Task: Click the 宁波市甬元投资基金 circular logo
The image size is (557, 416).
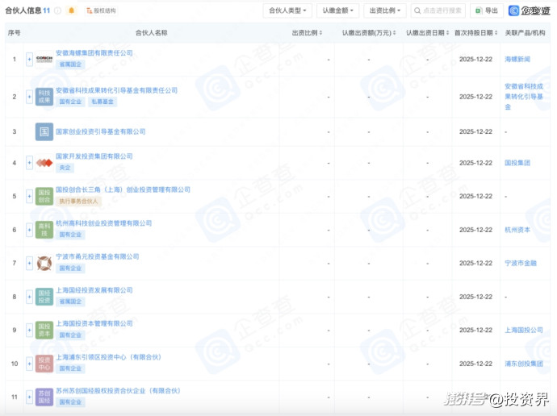Action: pyautogui.click(x=44, y=263)
